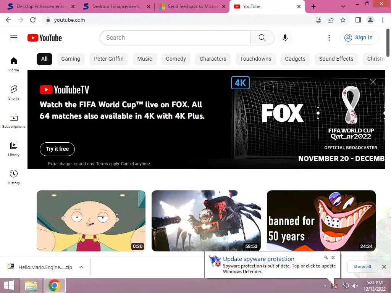Filter by the Touchdowns chip

(x=255, y=59)
